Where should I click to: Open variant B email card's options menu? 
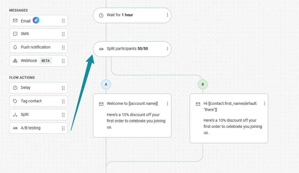pyautogui.click(x=264, y=103)
